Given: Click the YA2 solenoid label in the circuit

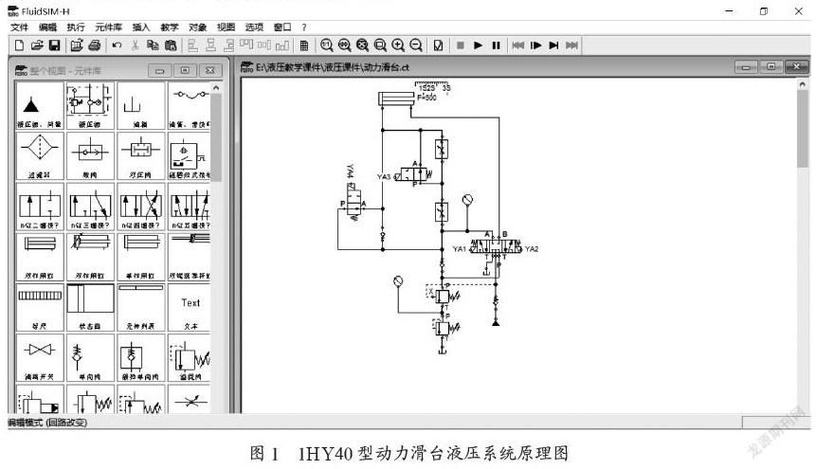Looking at the screenshot, I should pyautogui.click(x=532, y=249).
